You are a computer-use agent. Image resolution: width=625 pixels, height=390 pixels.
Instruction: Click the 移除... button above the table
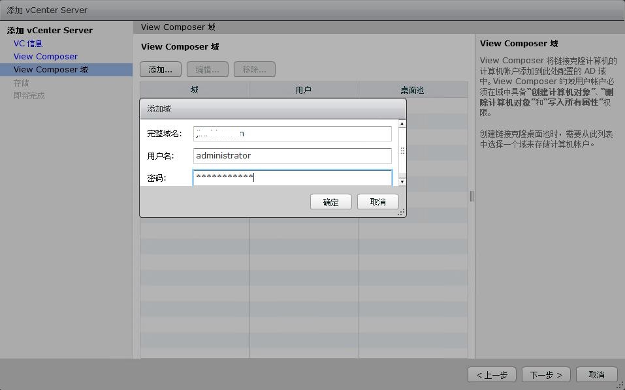pyautogui.click(x=253, y=68)
